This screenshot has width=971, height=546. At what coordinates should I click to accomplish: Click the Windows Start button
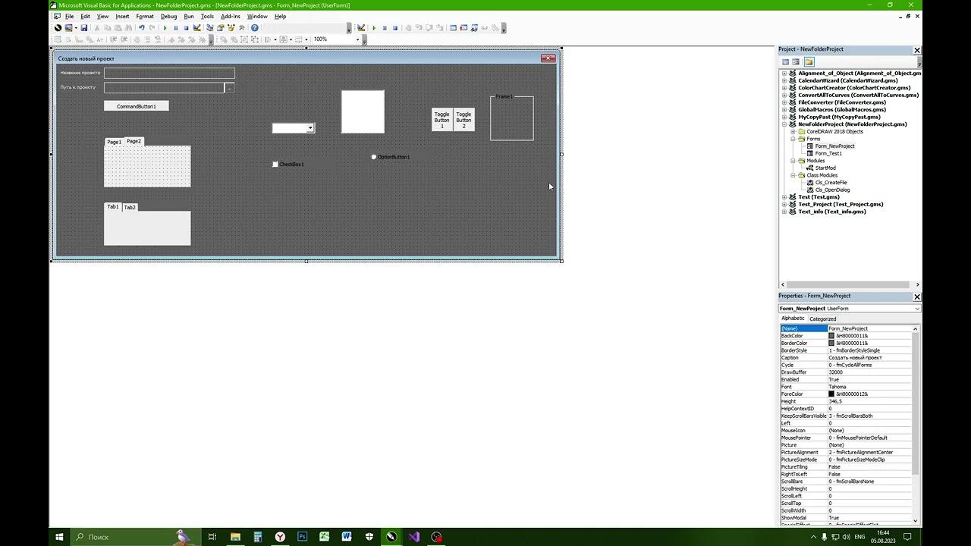[x=59, y=537]
